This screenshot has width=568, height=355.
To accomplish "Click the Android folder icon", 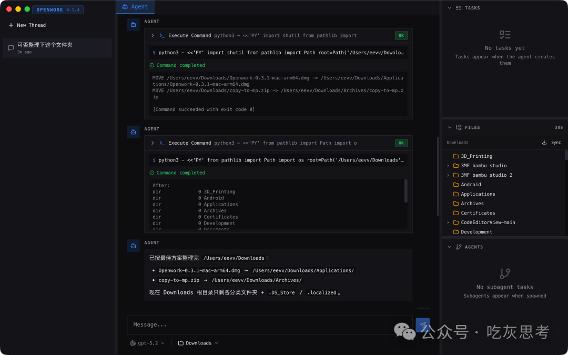I will click(x=456, y=185).
